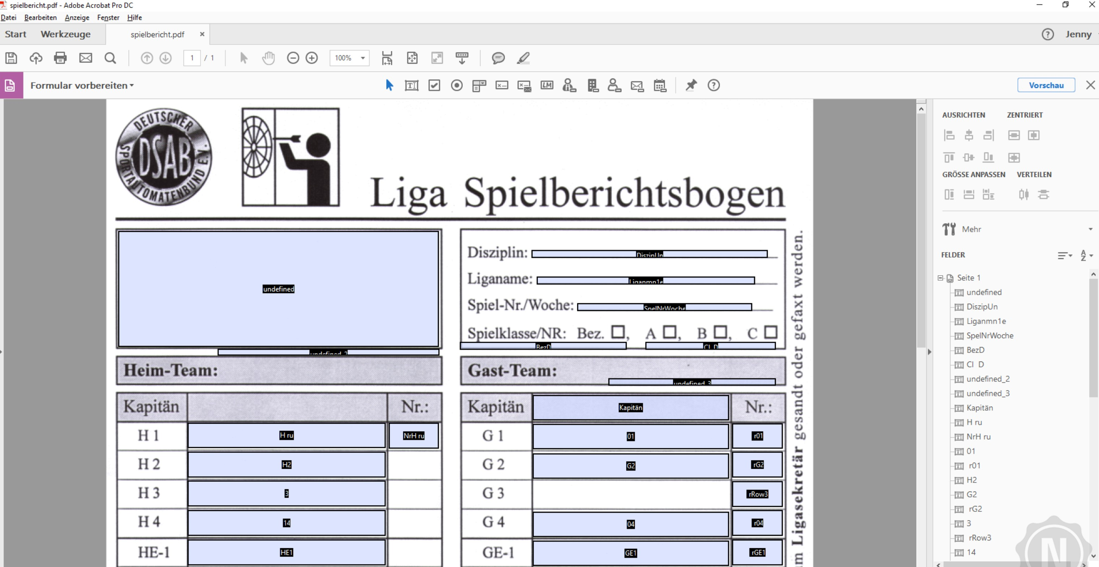Align fields to the right edge
This screenshot has width=1099, height=567.
tap(988, 135)
